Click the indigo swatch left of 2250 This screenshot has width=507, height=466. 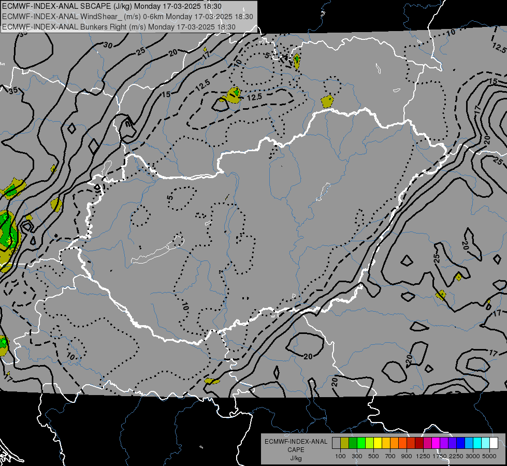tap(452, 443)
